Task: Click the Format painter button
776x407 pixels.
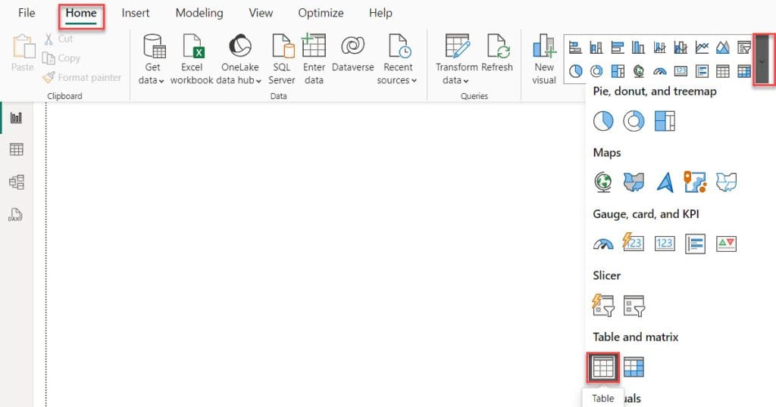Action: (82, 77)
